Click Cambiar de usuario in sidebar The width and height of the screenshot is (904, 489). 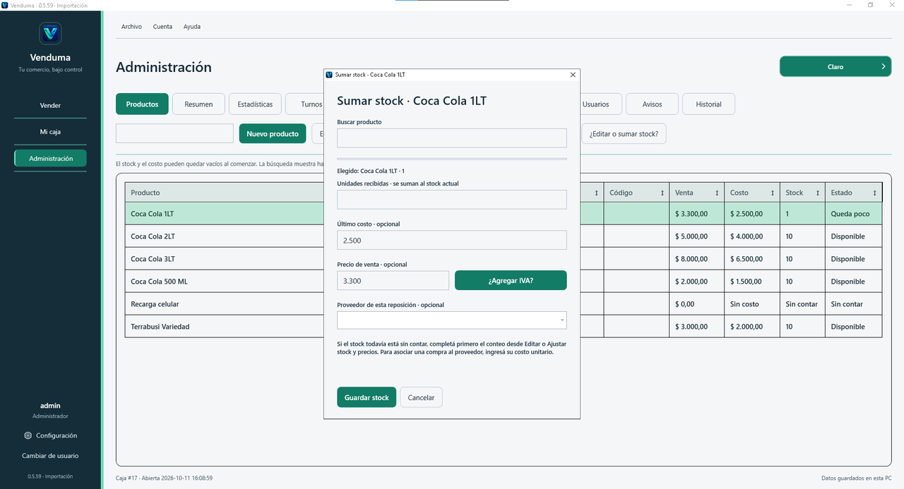(x=50, y=456)
